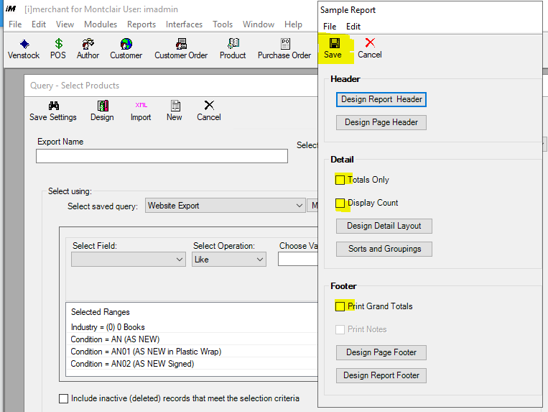The width and height of the screenshot is (548, 412).
Task: Select 'Condition = AN02 (AS NEW Signed)' row
Action: (x=192, y=364)
